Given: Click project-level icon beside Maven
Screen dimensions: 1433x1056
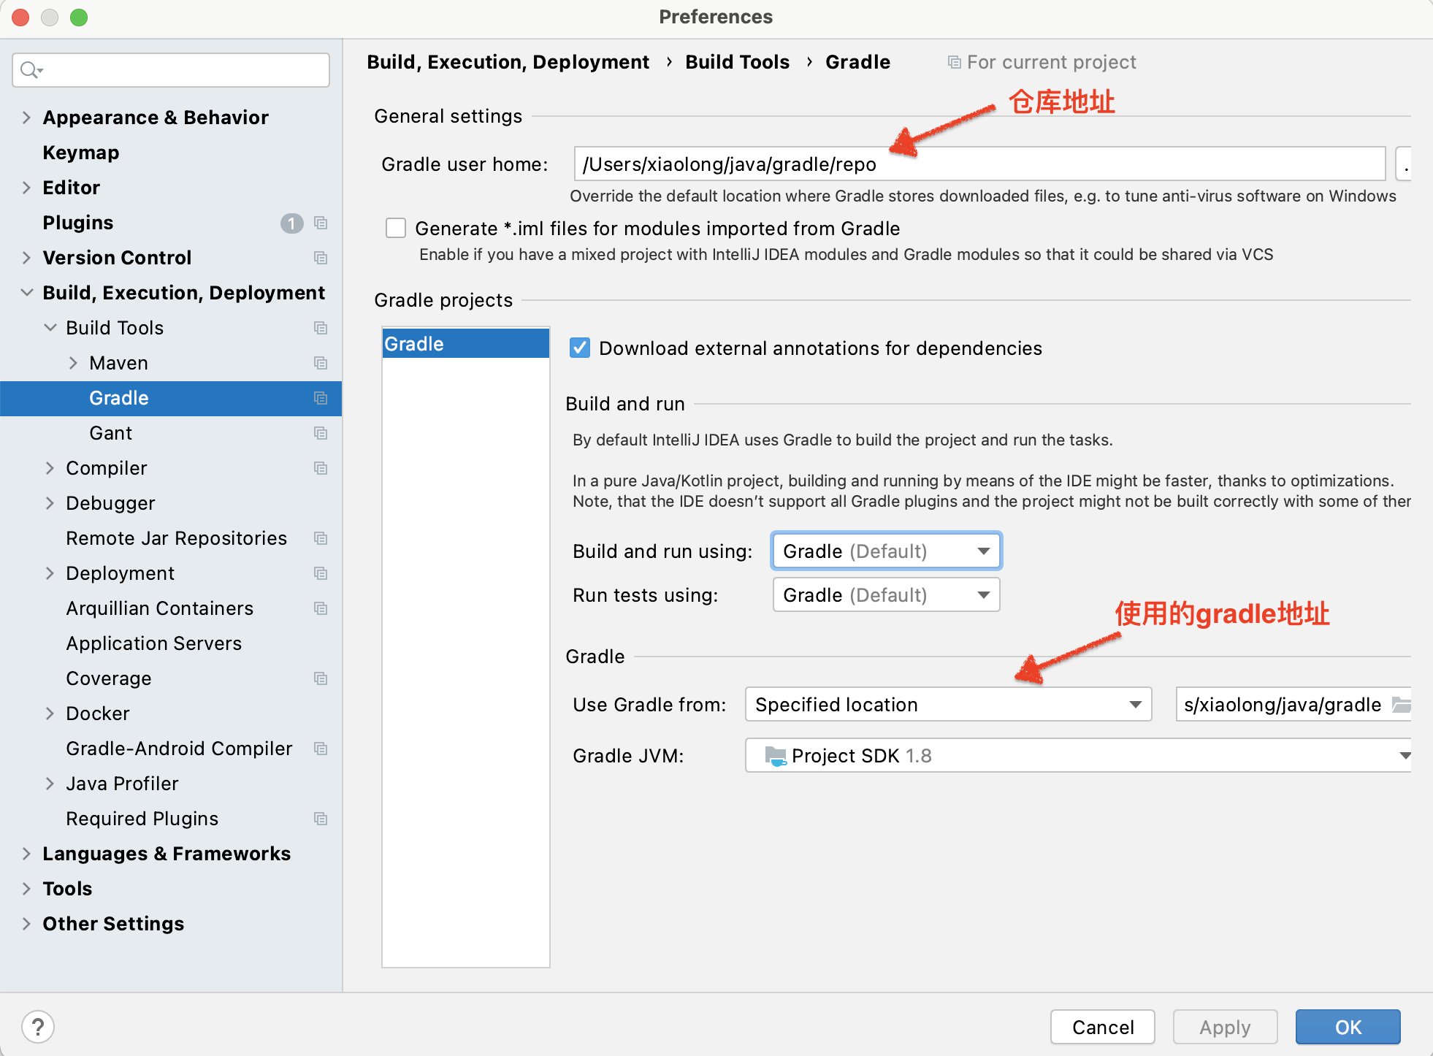Looking at the screenshot, I should [321, 363].
